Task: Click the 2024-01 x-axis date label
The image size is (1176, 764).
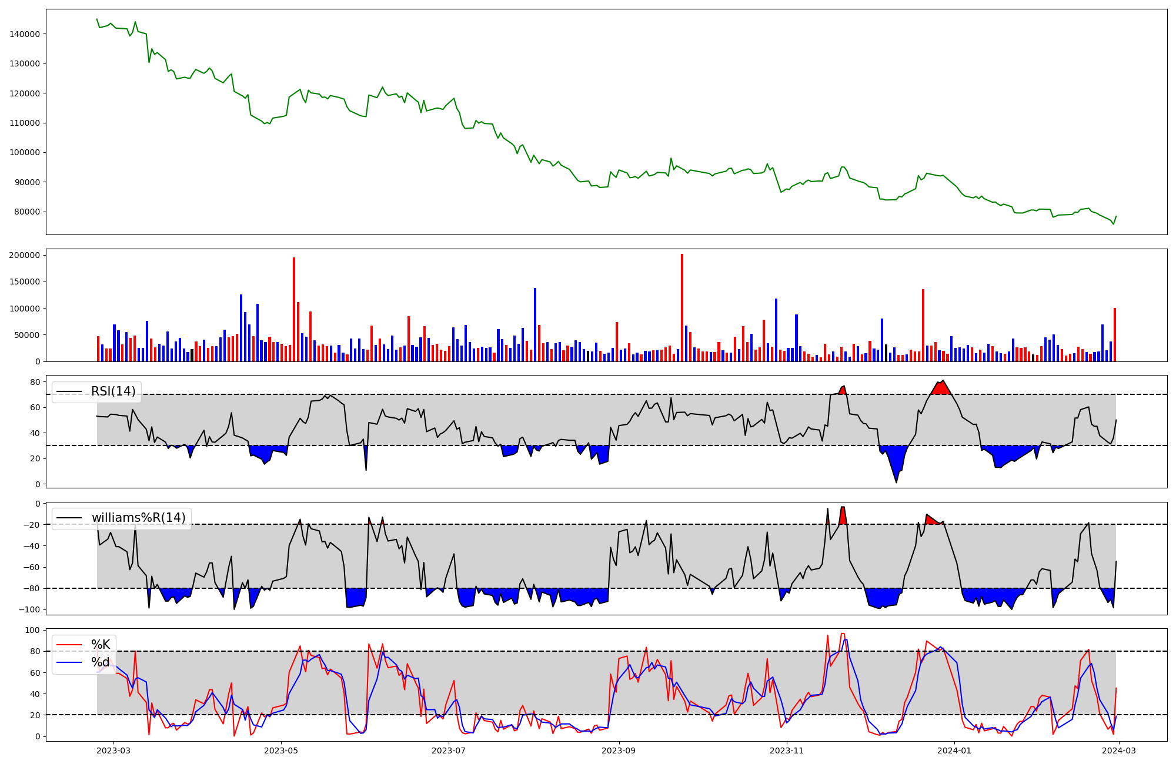Action: click(954, 750)
